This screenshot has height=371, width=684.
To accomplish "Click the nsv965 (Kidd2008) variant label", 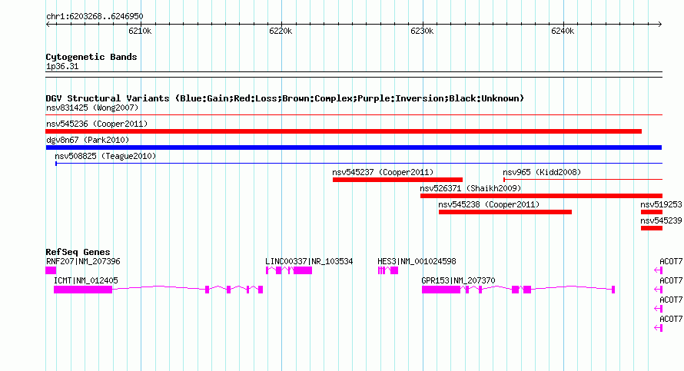I will tap(542, 172).
